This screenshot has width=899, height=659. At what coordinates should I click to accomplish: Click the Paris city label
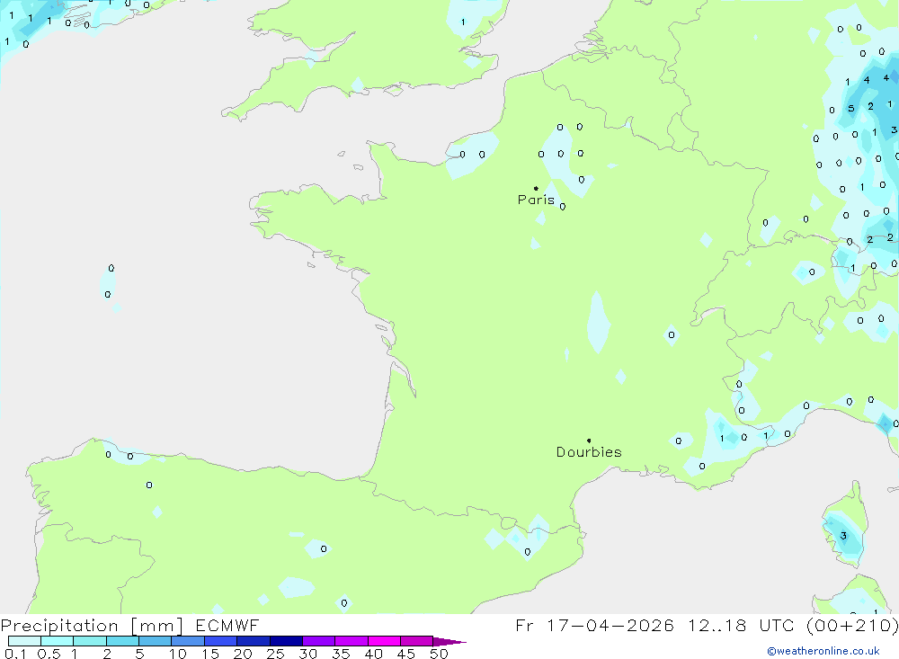point(536,200)
